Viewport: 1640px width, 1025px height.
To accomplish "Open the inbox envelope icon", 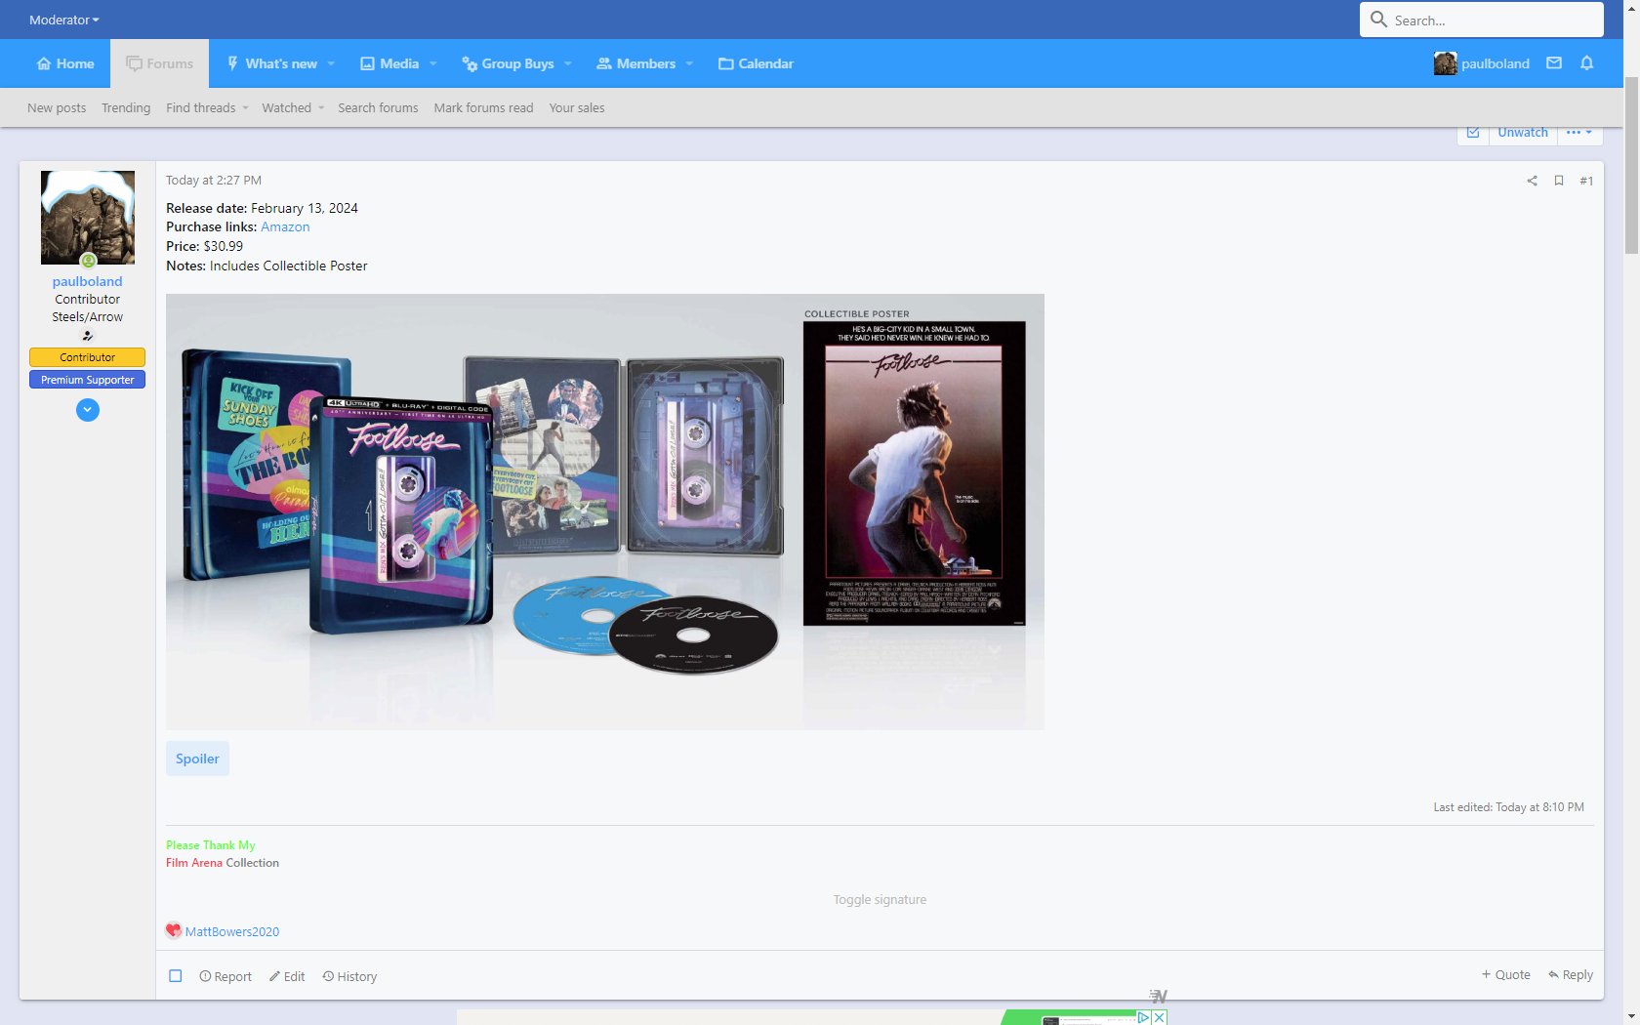I will point(1554,63).
